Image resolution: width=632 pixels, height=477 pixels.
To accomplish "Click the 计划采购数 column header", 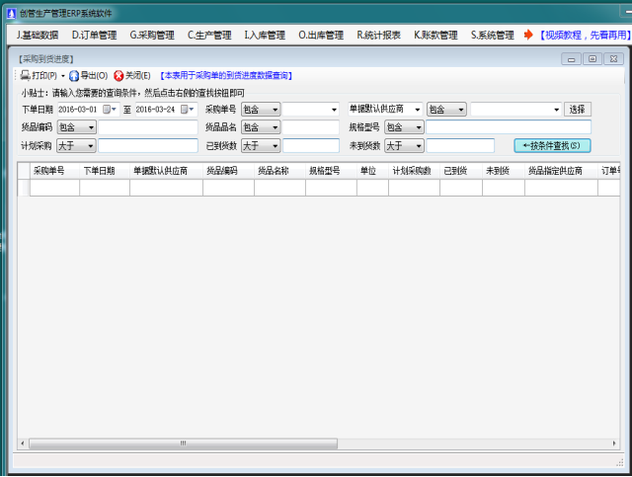I will click(412, 171).
